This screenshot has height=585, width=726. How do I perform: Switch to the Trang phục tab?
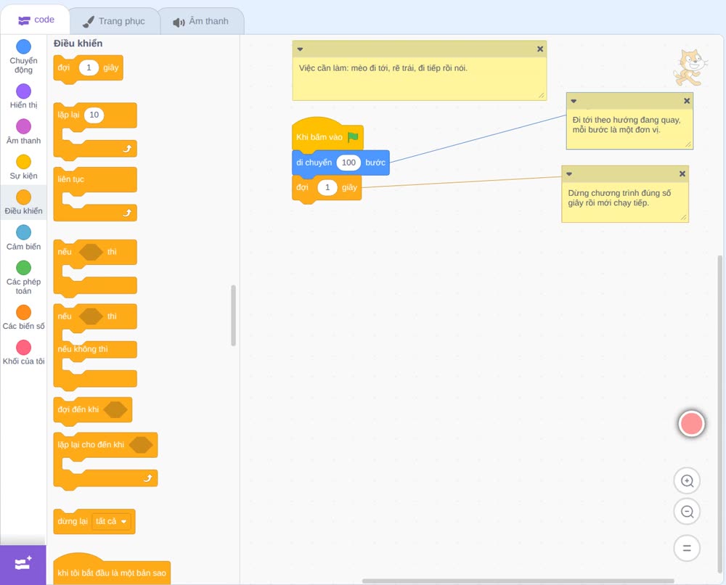tap(114, 21)
